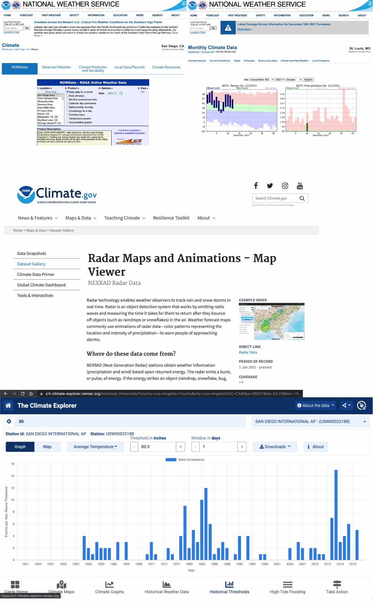Open the Climate.gov YouTube channel
The width and height of the screenshot is (373, 602).
300,186
